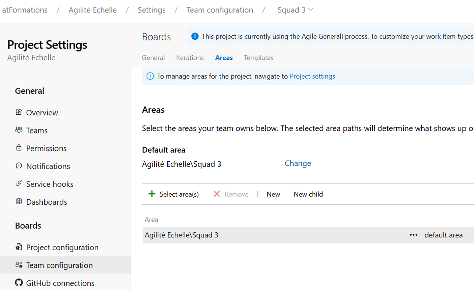Image resolution: width=474 pixels, height=290 pixels.
Task: Switch to the Iterations tab
Action: point(190,57)
